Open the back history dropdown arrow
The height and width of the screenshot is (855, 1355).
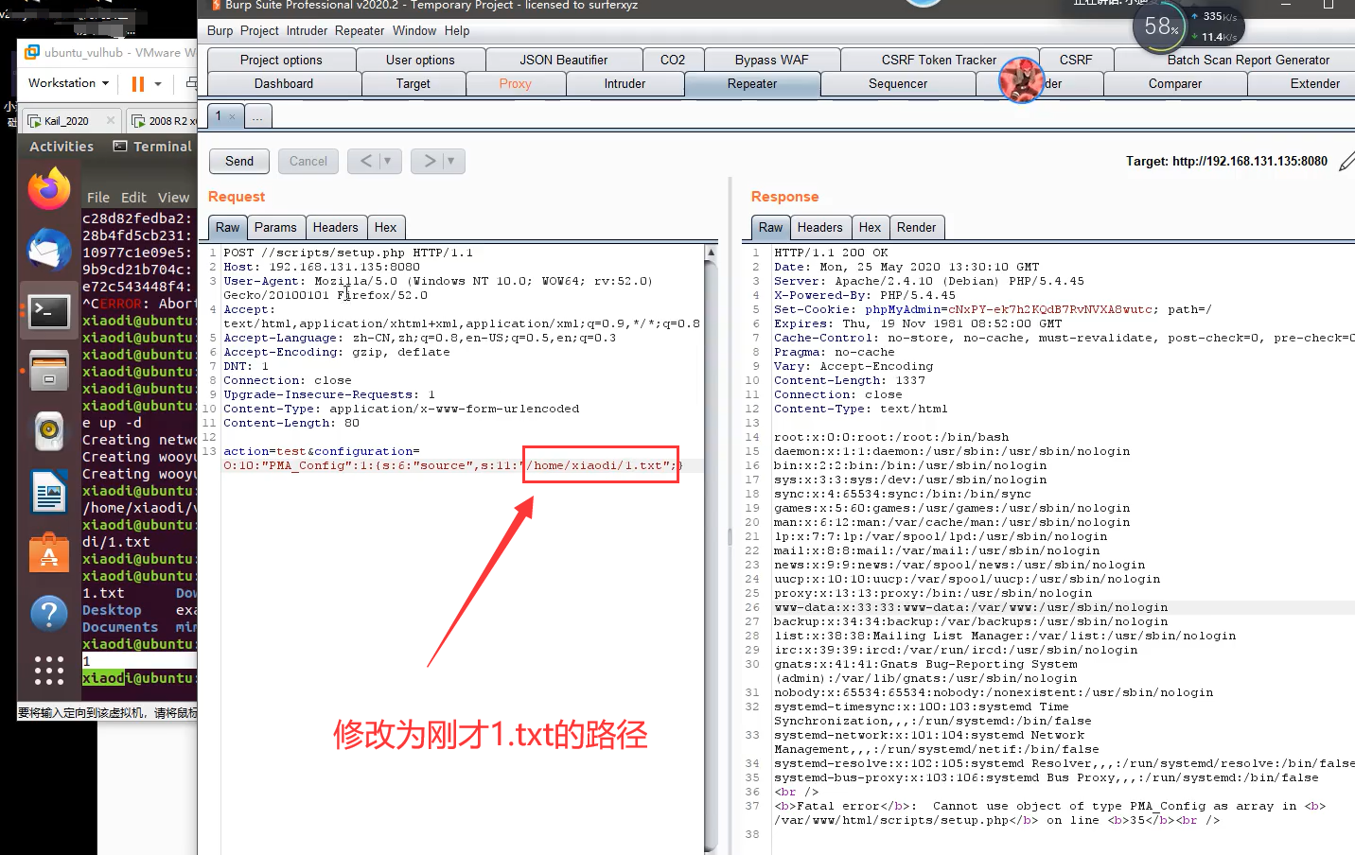388,161
